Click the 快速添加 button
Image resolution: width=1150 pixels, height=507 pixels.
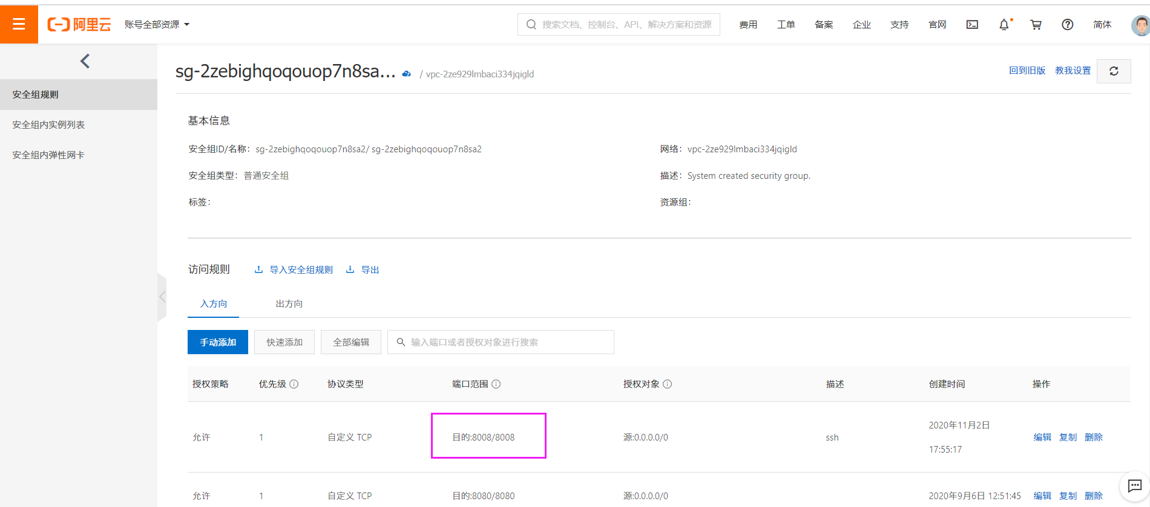[284, 342]
